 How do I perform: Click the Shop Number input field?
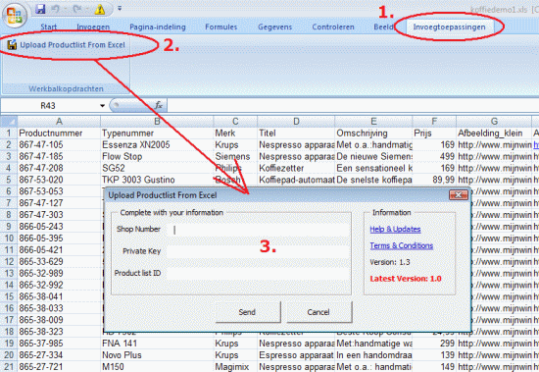tap(258, 230)
